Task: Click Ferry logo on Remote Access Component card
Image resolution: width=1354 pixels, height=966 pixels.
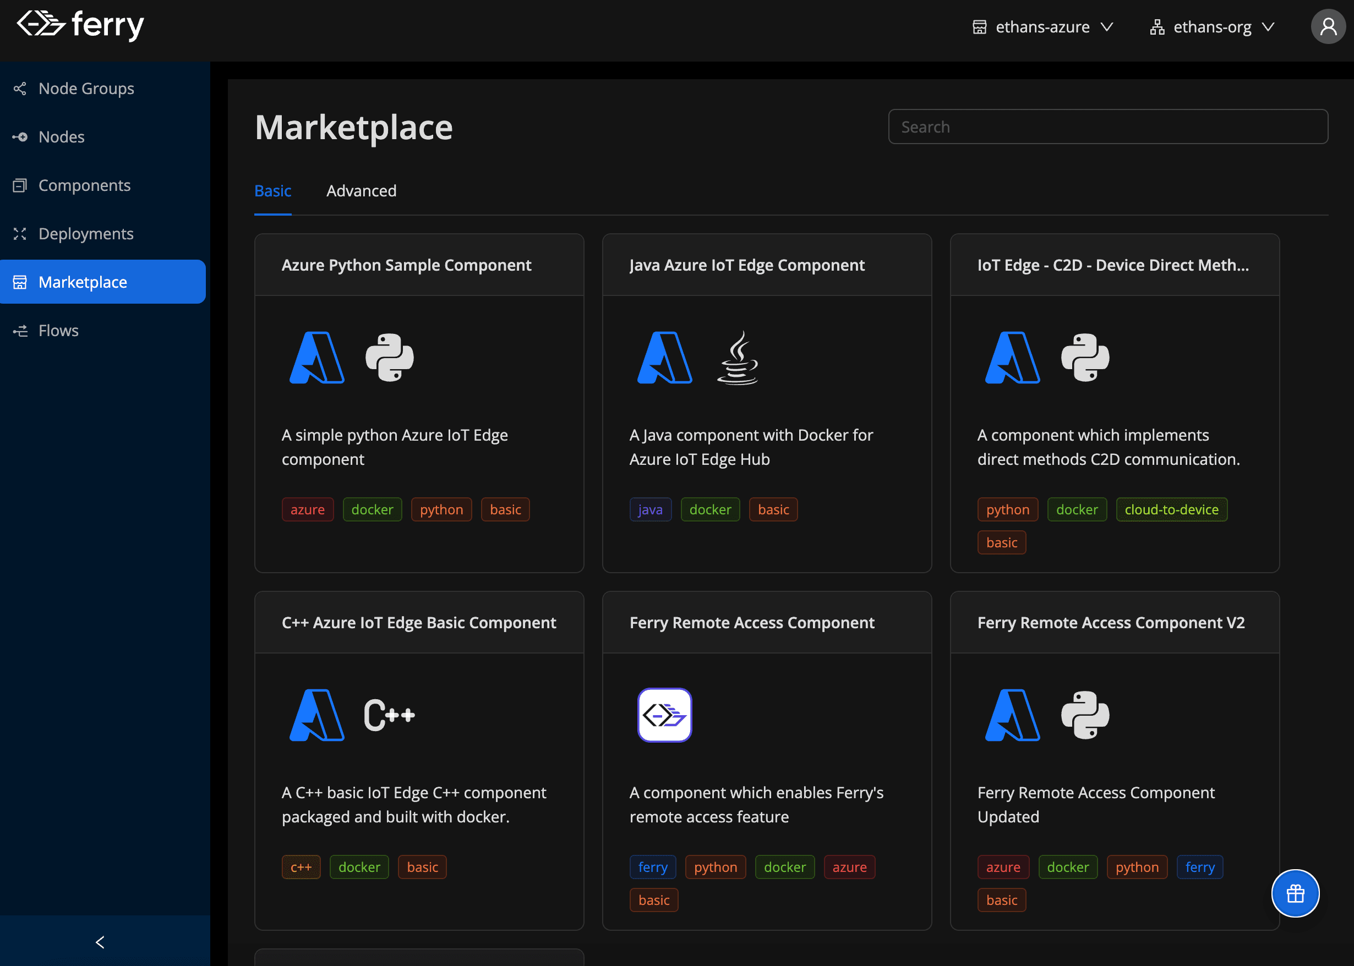Action: pyautogui.click(x=664, y=715)
